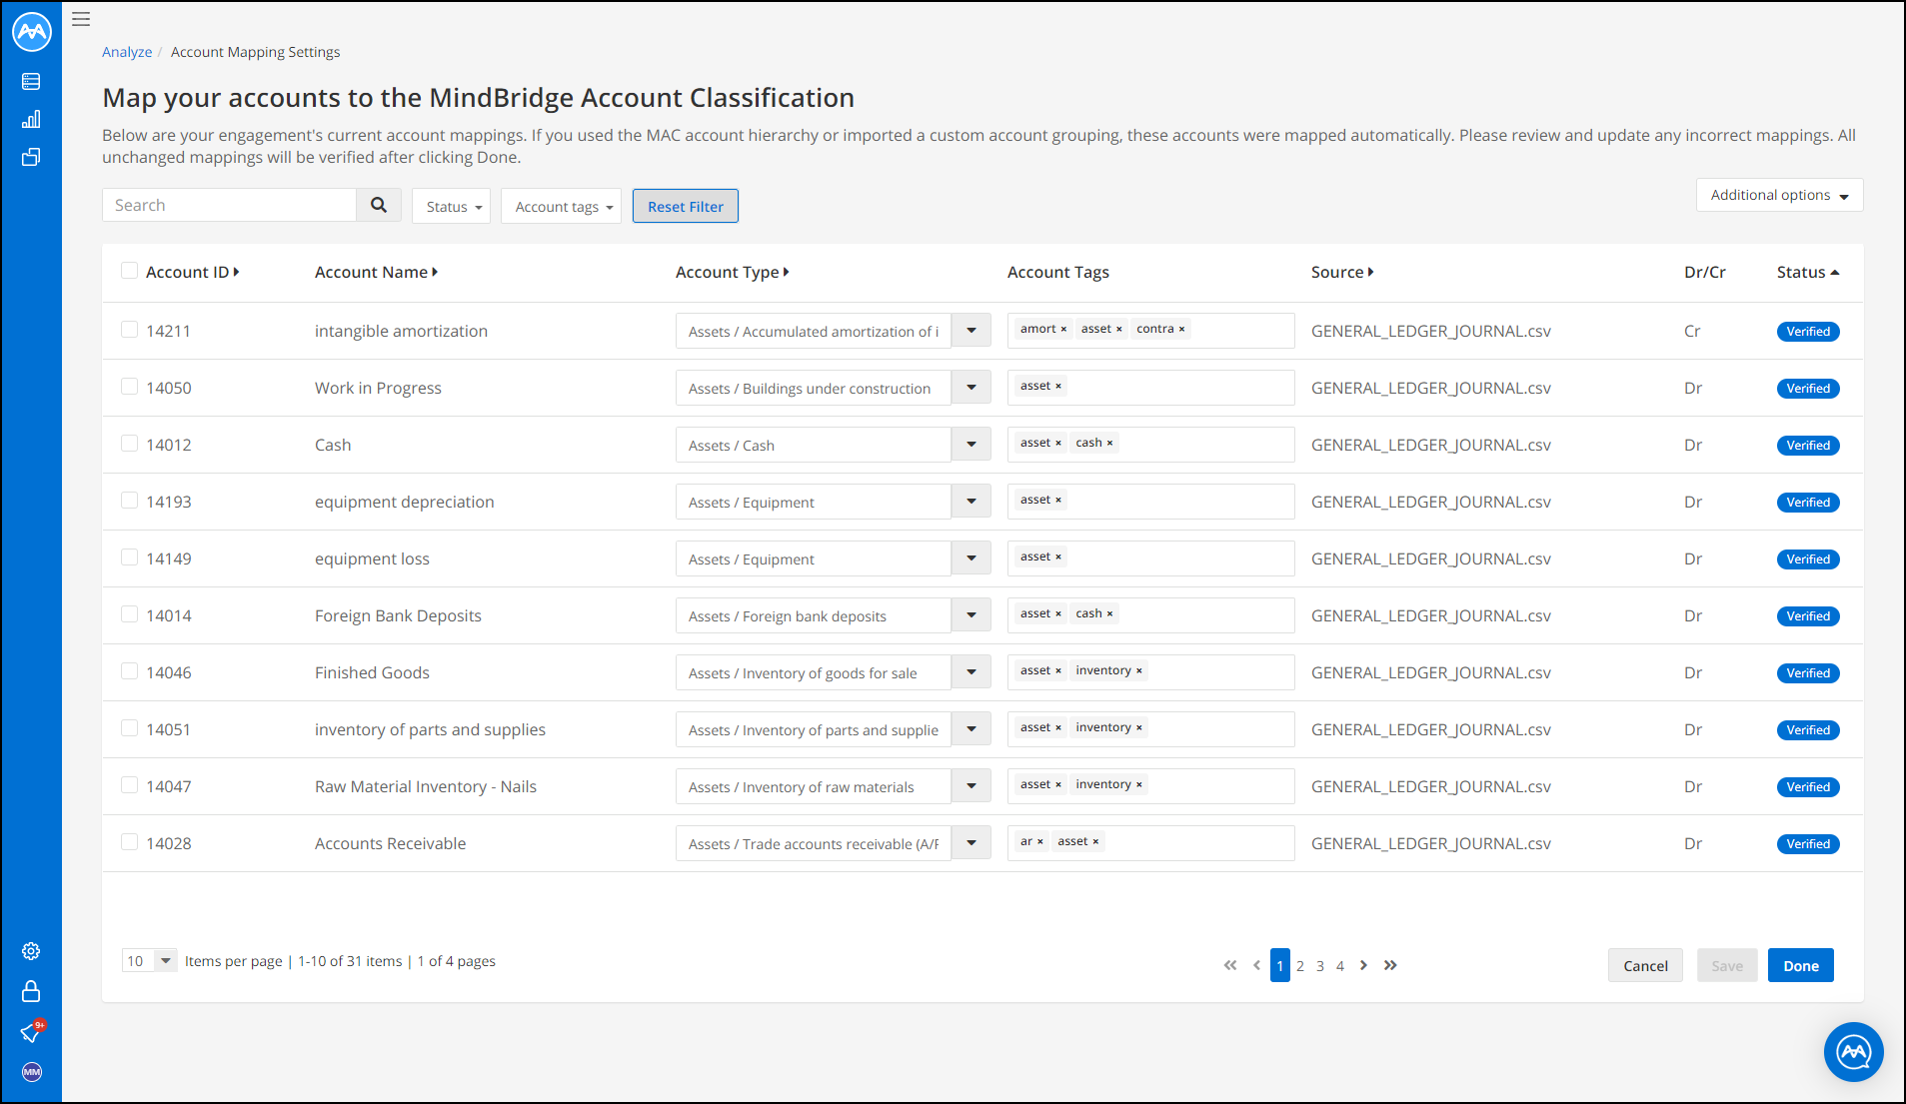This screenshot has height=1104, width=1906.
Task: Sort by Account Name column header
Action: click(376, 272)
